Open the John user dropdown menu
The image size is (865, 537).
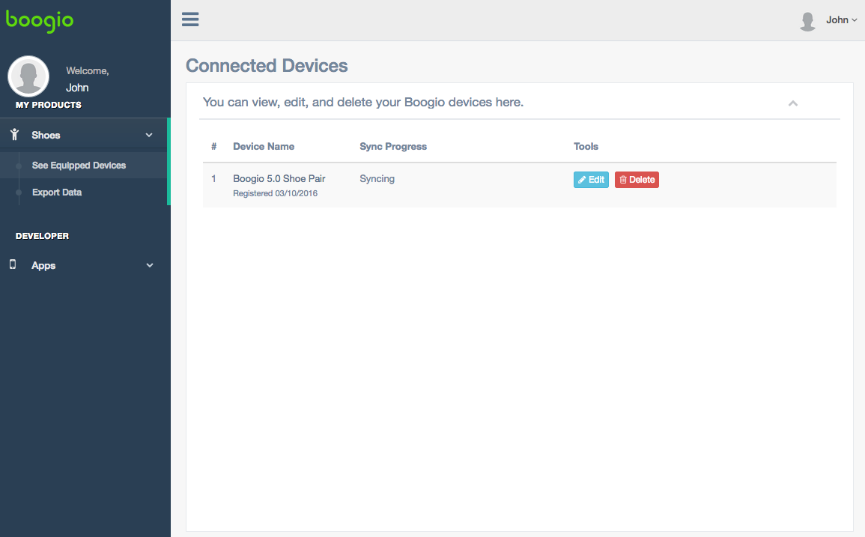[841, 20]
